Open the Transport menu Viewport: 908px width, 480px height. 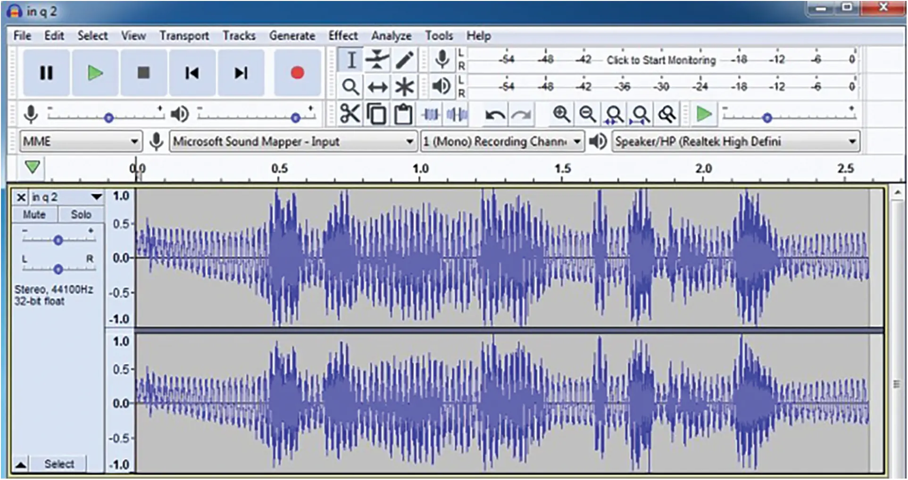pos(184,36)
